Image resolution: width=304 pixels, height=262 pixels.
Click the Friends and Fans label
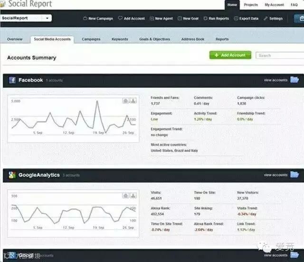(165, 97)
